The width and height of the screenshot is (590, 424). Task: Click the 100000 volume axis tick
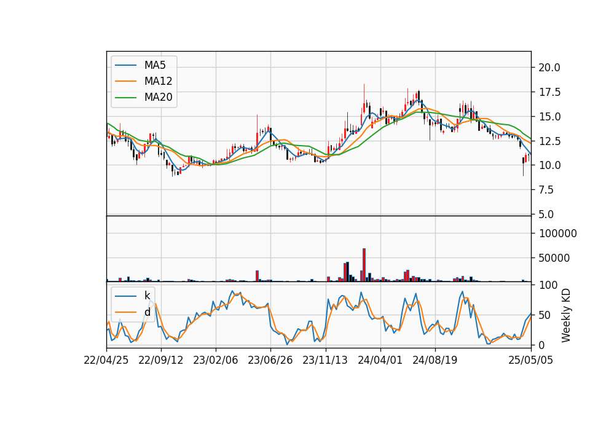coord(557,234)
